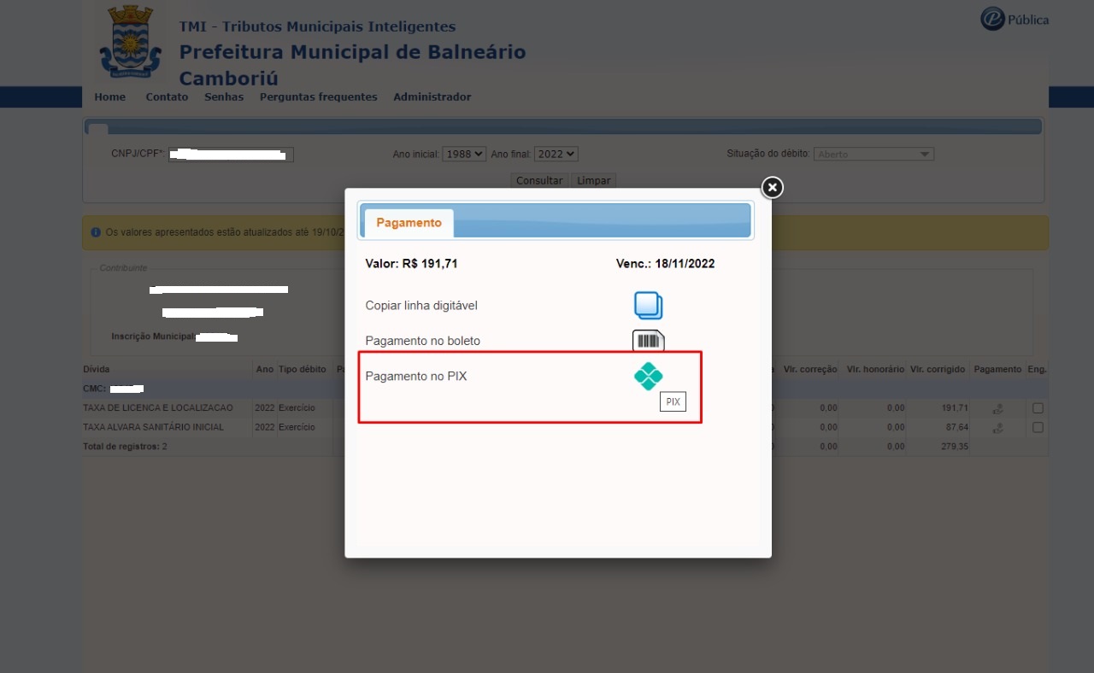Check the box for TAXA DE LICENCA E LOCALIZACAO
This screenshot has width=1094, height=673.
point(1038,408)
